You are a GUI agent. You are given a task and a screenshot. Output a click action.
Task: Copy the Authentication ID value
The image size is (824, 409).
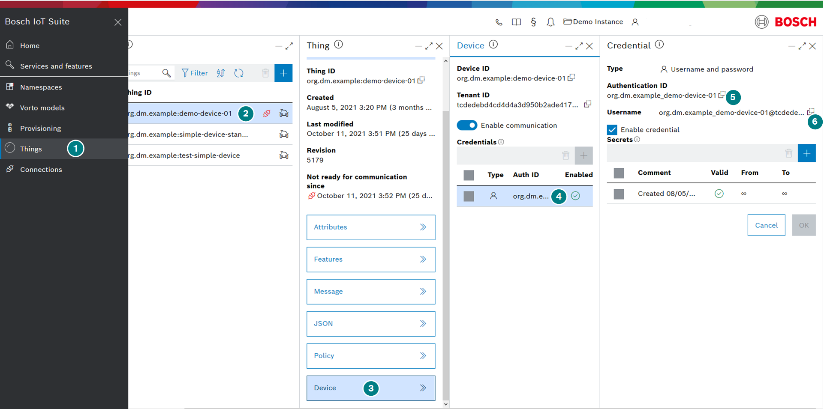coord(722,95)
